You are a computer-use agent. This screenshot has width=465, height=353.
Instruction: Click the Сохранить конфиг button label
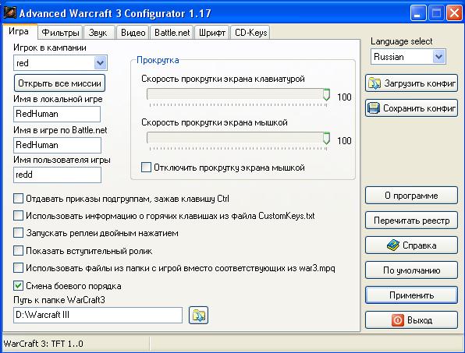click(419, 108)
